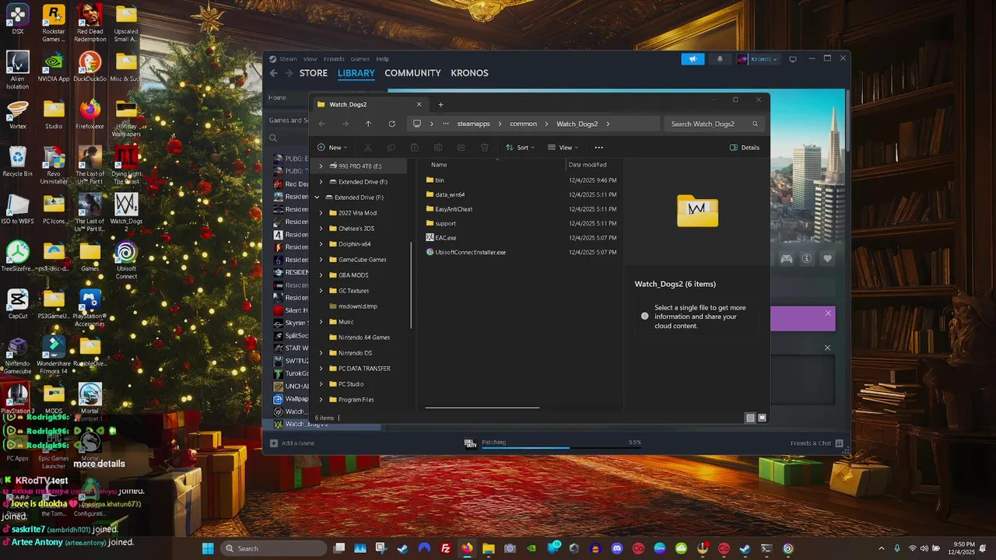
Task: Dismiss the purple Steam banner with X
Action: coord(828,313)
